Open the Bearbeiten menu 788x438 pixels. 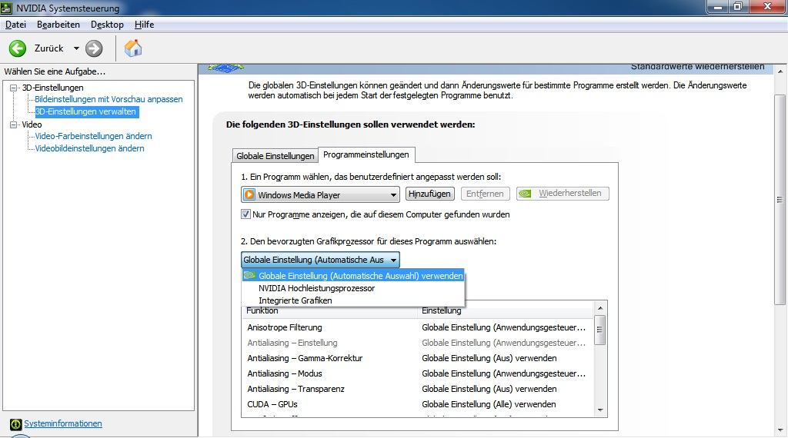(x=58, y=25)
